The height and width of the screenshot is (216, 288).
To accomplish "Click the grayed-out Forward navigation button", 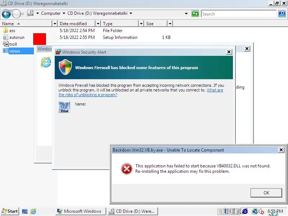I will (16, 14).
